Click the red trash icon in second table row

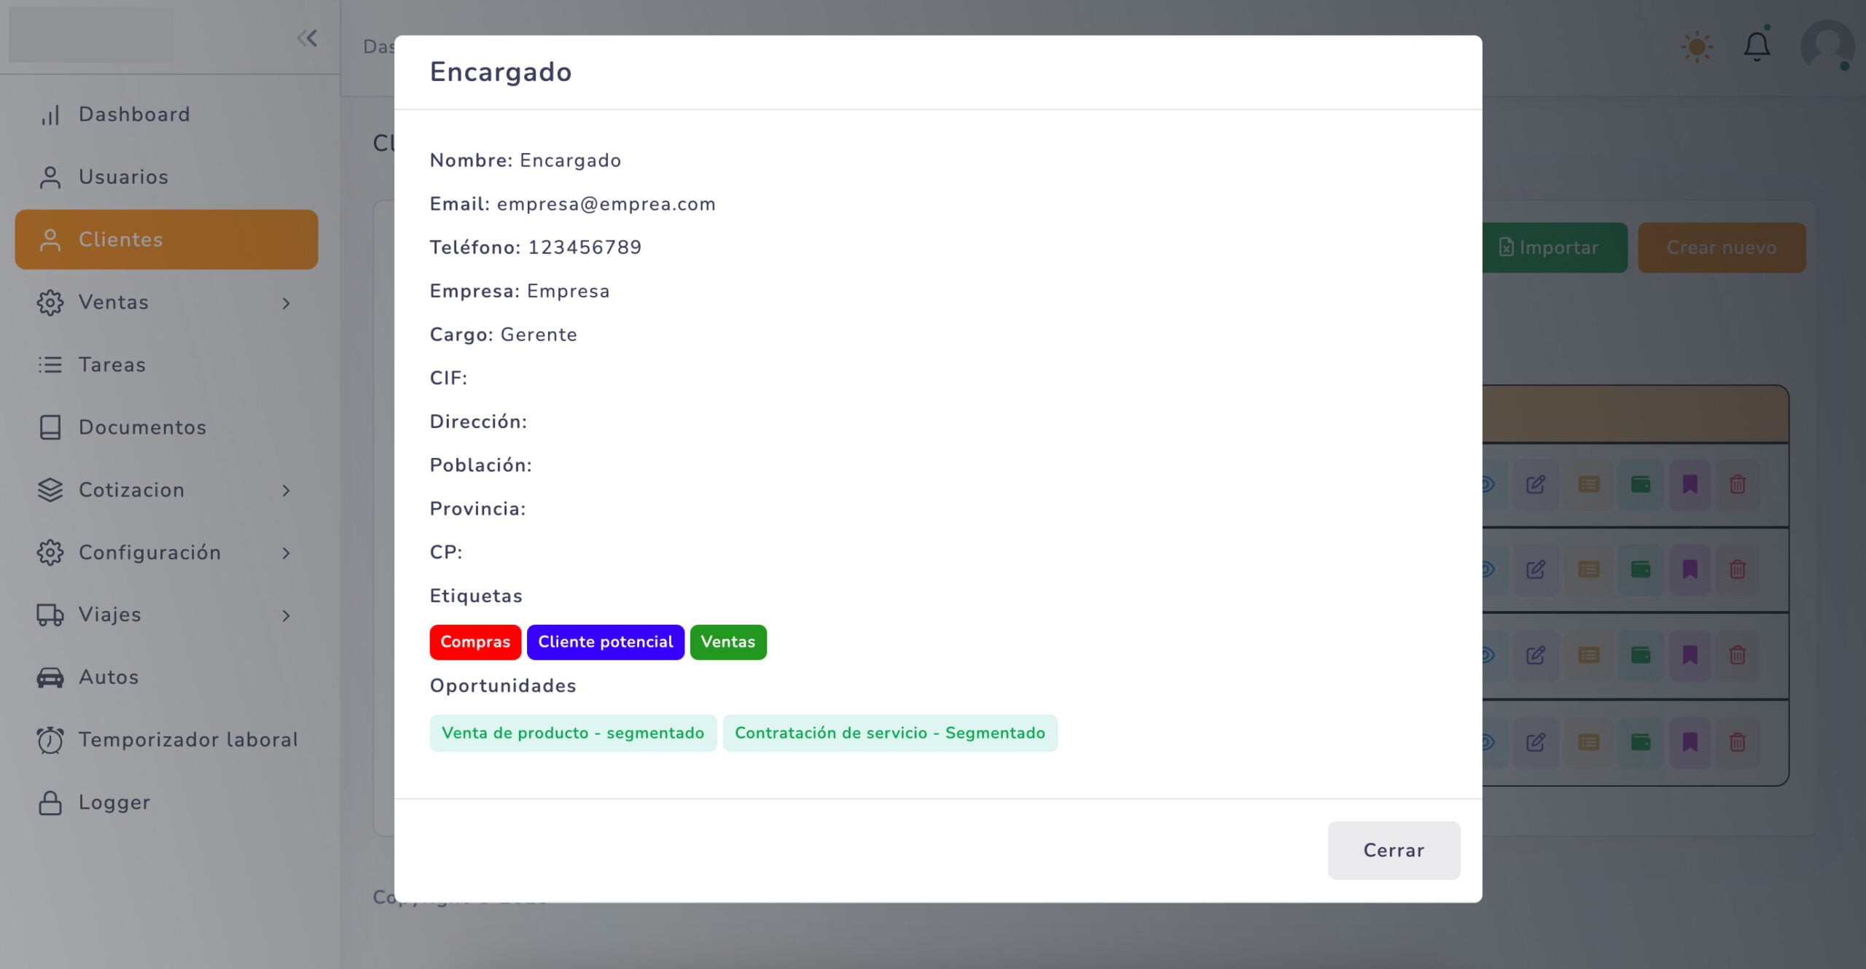tap(1738, 570)
